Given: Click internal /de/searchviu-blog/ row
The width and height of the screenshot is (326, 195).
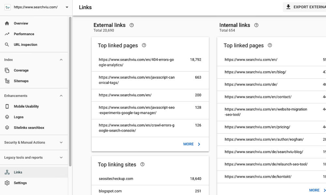Looking at the screenshot, I should 272,152.
